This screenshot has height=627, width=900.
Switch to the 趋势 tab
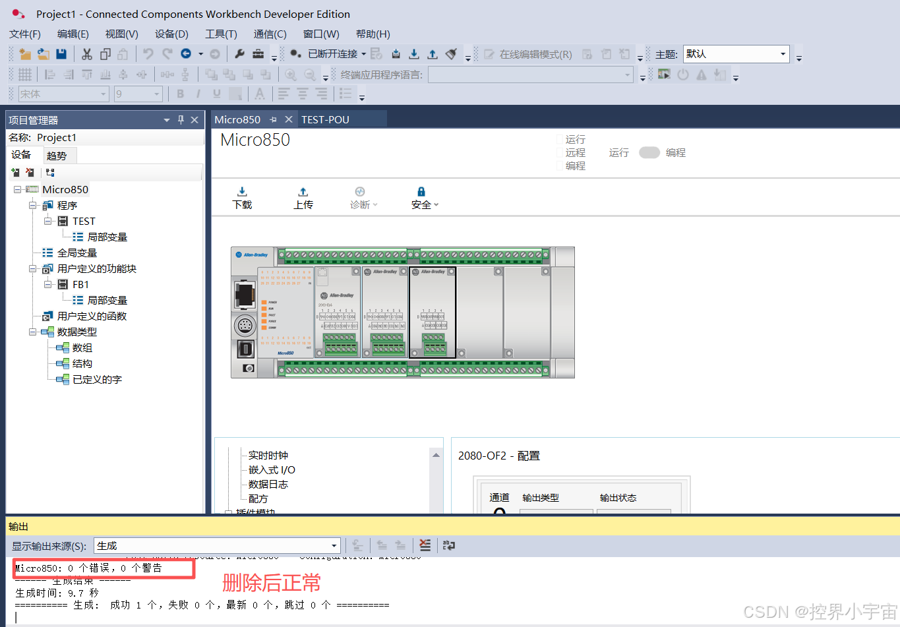(x=57, y=156)
